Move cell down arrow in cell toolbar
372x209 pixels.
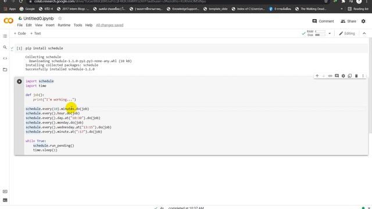(324, 76)
